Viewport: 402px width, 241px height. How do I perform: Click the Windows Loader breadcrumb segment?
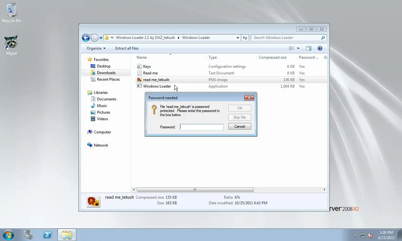pyautogui.click(x=196, y=38)
